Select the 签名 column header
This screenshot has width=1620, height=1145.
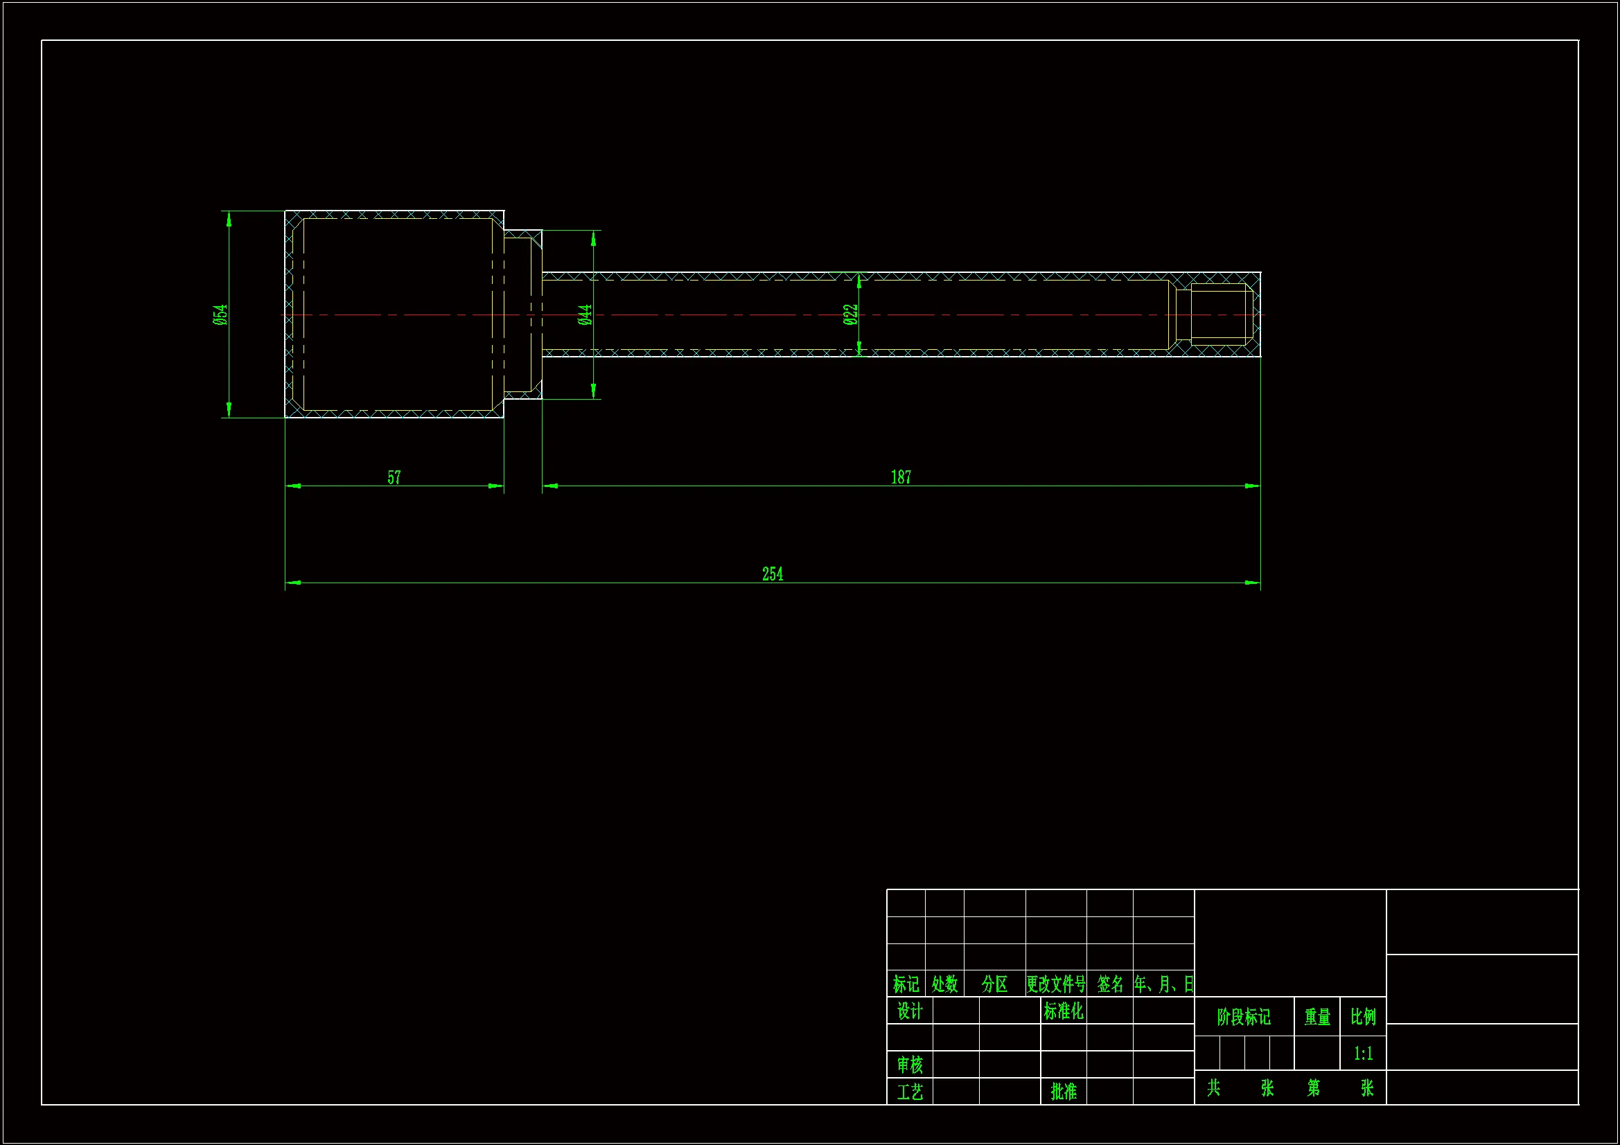click(1110, 984)
